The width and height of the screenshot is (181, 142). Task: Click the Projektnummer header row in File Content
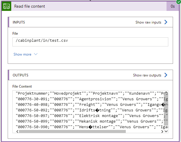point(89,93)
